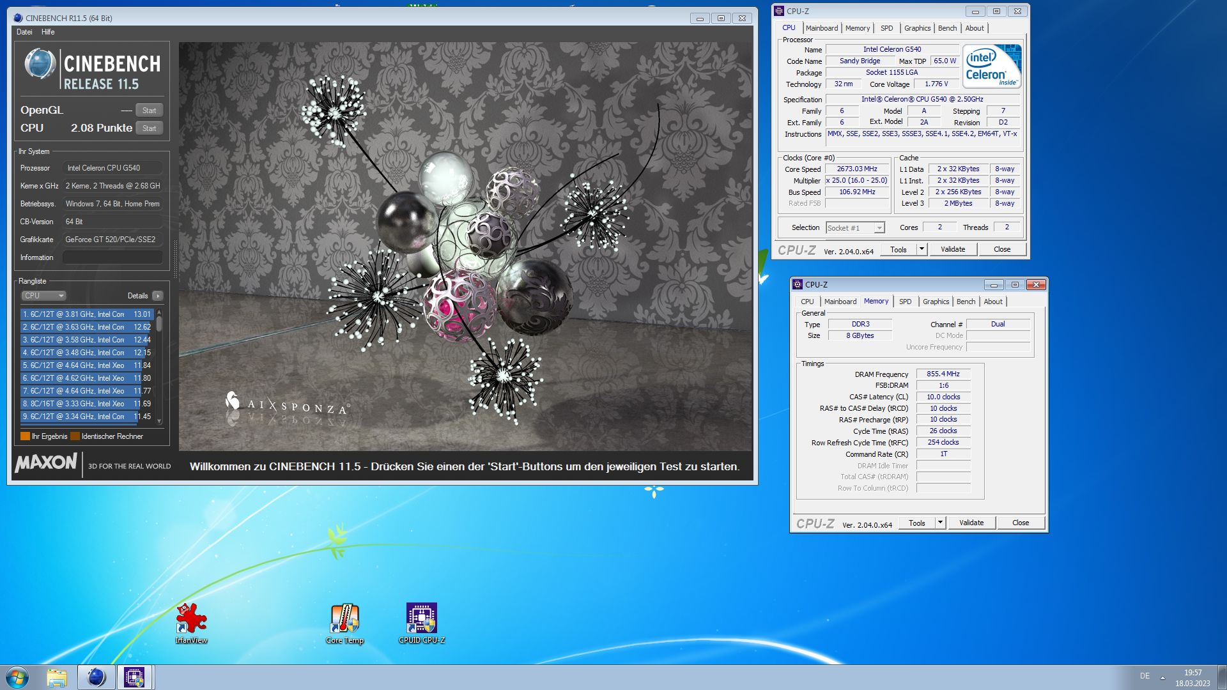The image size is (1227, 690).
Task: Click Close button in lower CPU-Z
Action: click(1021, 523)
